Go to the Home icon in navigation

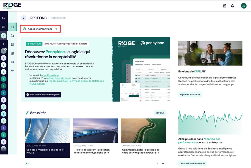click(12, 27)
